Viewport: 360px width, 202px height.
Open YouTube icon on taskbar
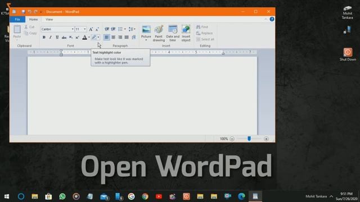[x=159, y=196]
